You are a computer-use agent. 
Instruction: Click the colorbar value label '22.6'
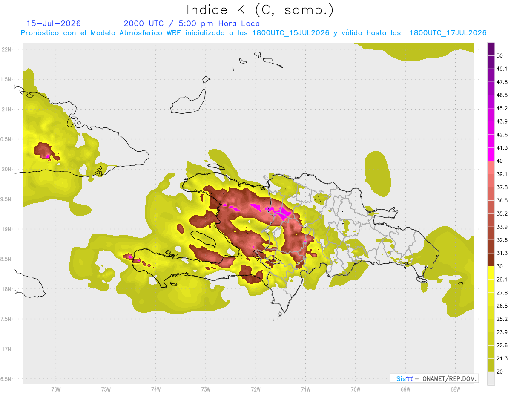[x=502, y=346]
